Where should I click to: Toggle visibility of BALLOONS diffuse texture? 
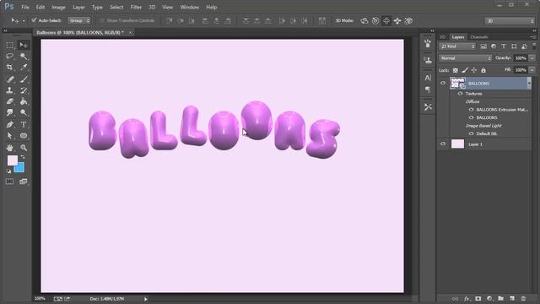[x=471, y=117]
